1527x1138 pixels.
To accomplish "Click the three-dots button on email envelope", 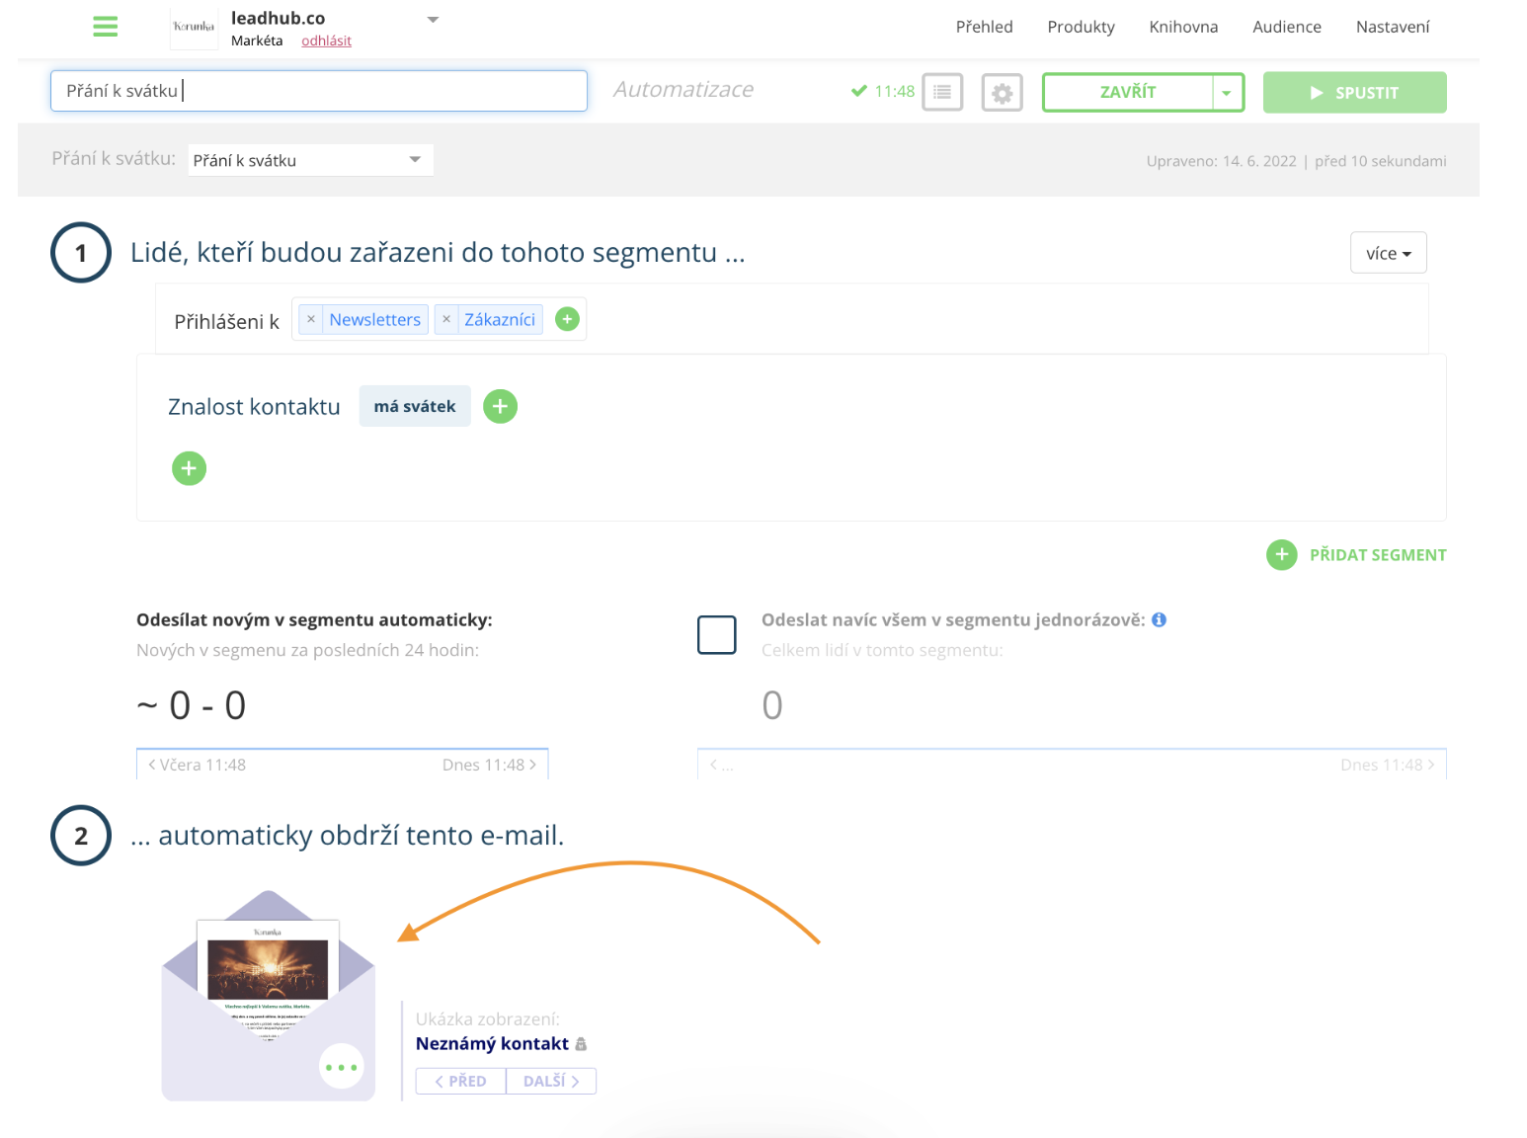I will point(342,1067).
